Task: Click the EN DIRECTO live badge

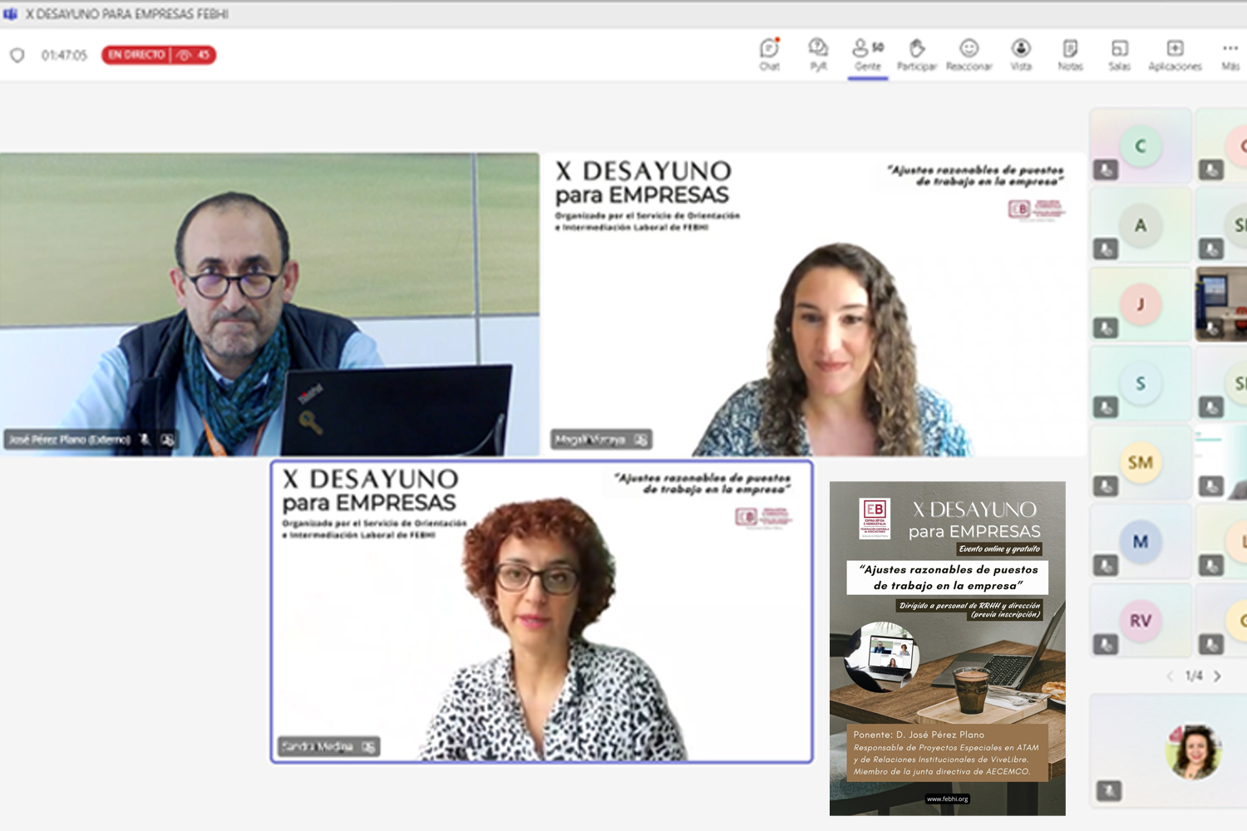Action: [x=134, y=55]
